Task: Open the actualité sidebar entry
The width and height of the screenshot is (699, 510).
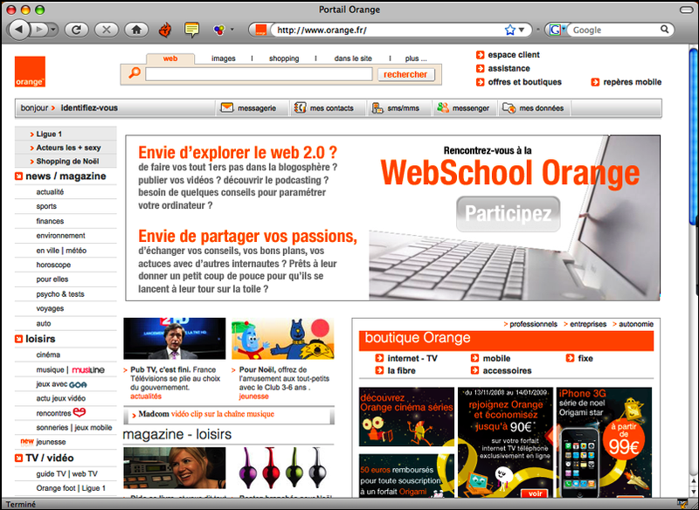Action: 50,192
